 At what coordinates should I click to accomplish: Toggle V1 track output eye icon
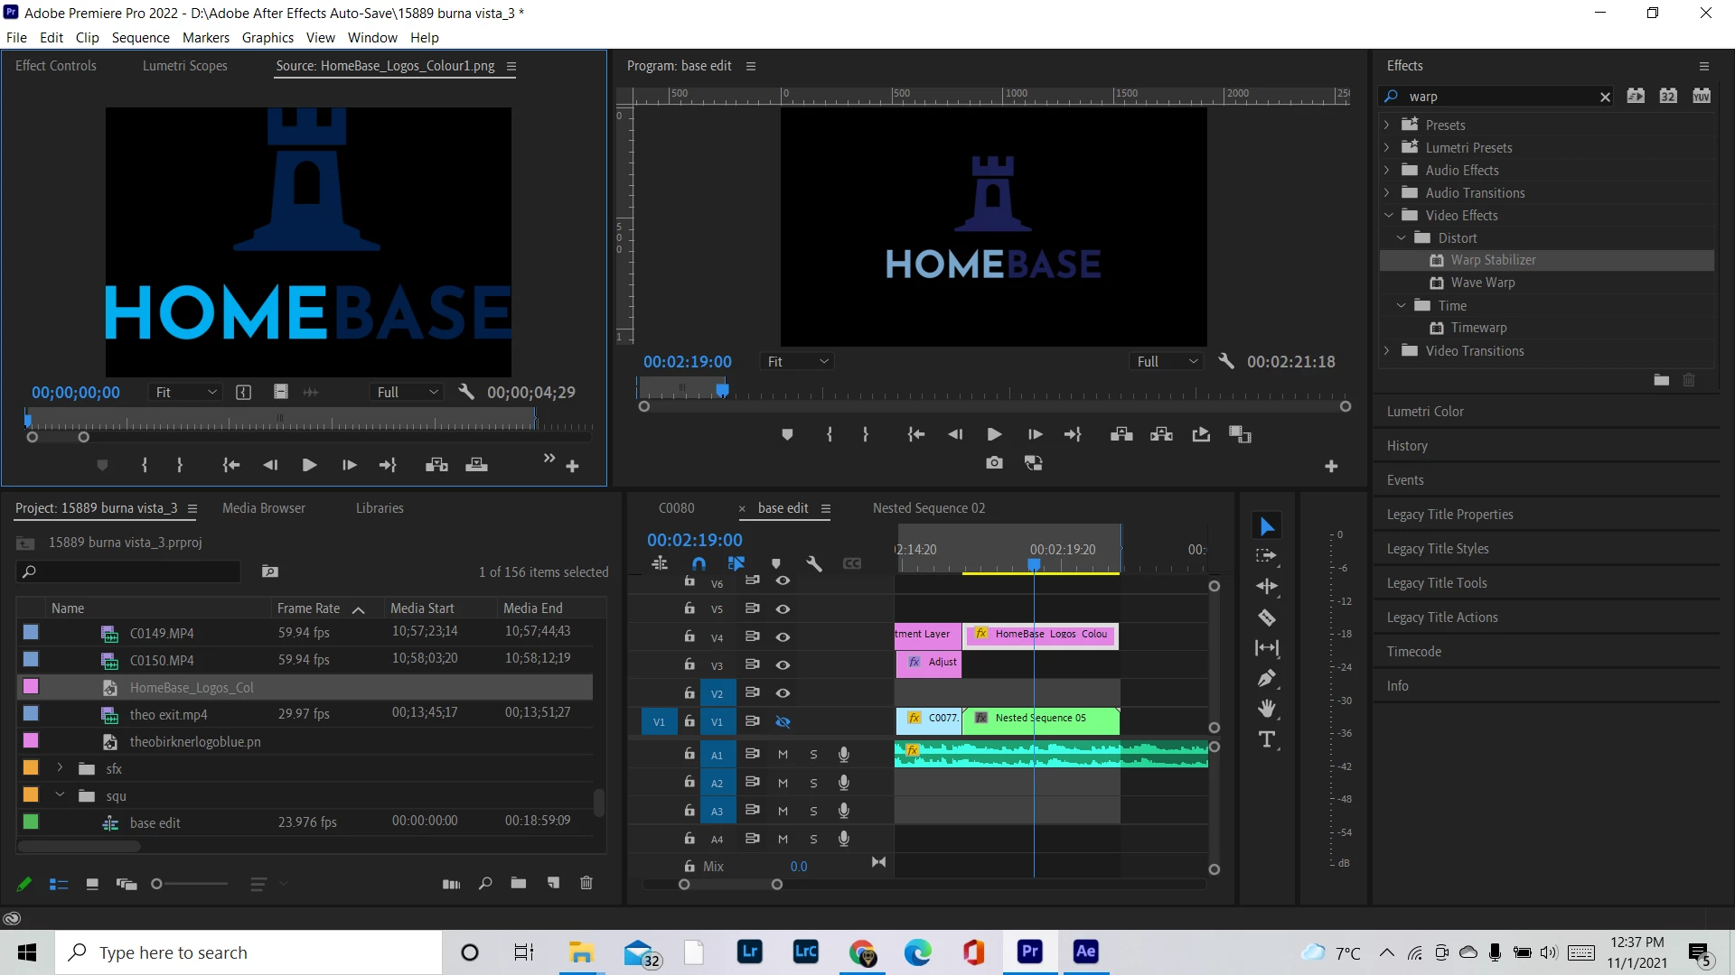coord(783,722)
